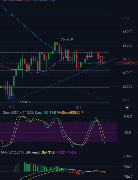Tap the jump-to-latest candle icon
Screen dimensions: 138x180
click(127, 107)
